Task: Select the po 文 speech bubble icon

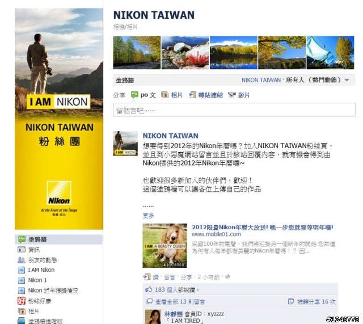Action: point(134,95)
